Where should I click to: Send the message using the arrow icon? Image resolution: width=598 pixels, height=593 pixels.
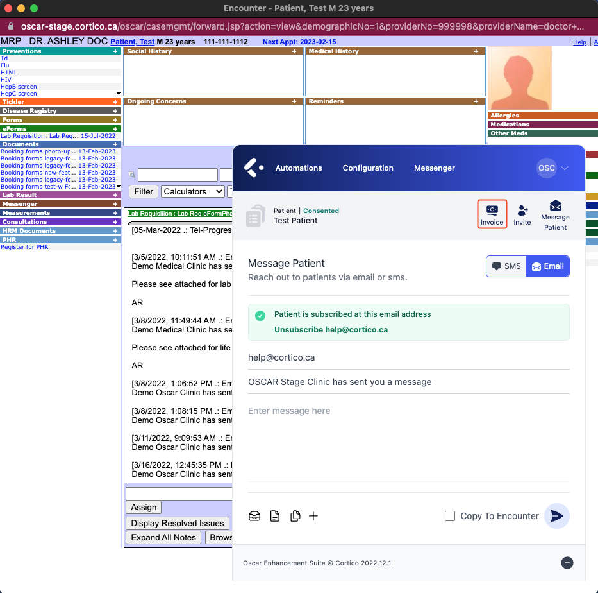click(x=556, y=516)
